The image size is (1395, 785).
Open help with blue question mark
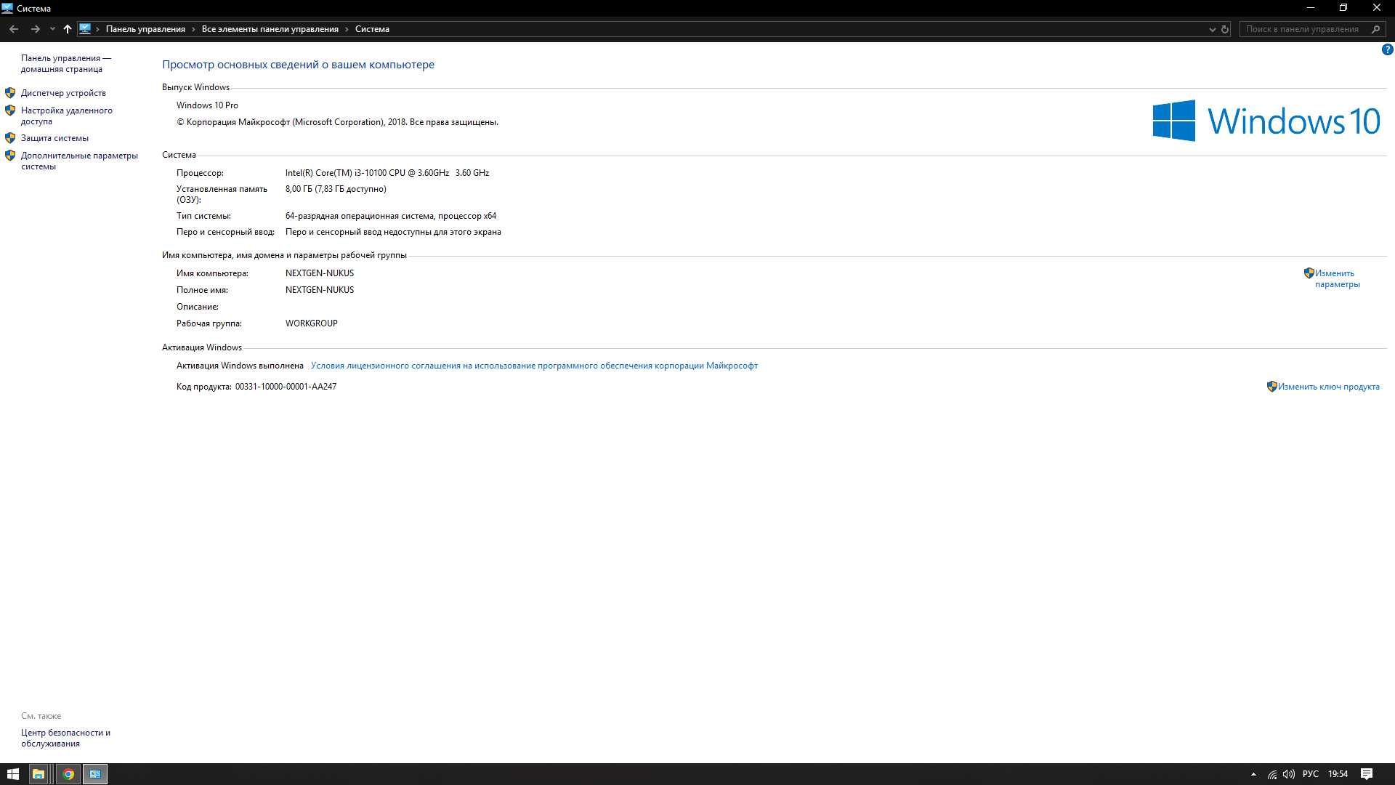[1387, 50]
